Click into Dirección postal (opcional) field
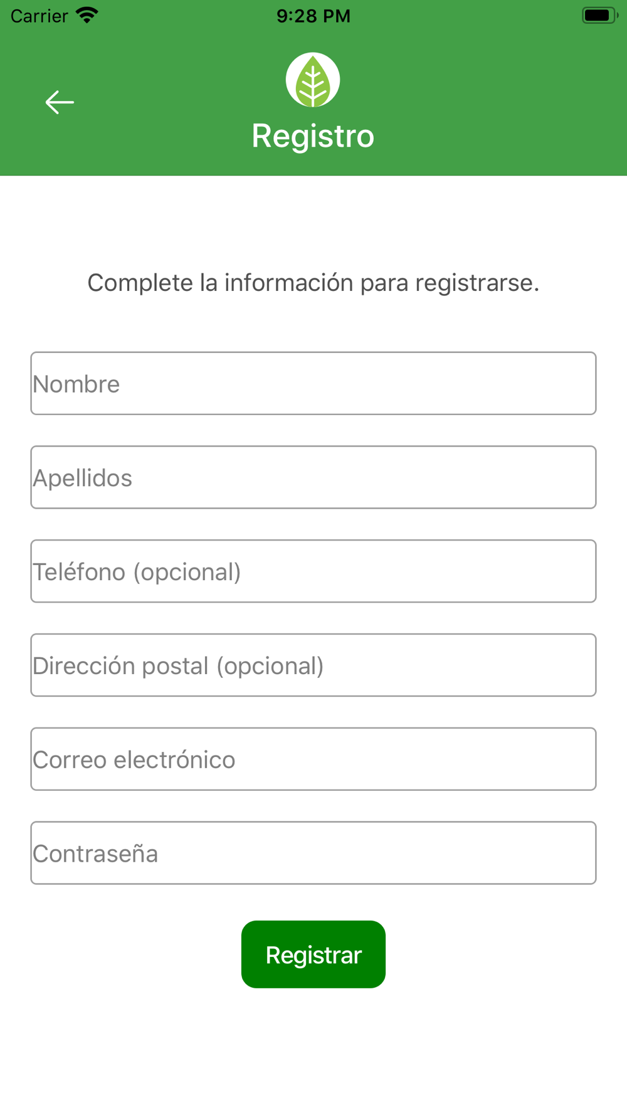The width and height of the screenshot is (627, 1115). (313, 665)
